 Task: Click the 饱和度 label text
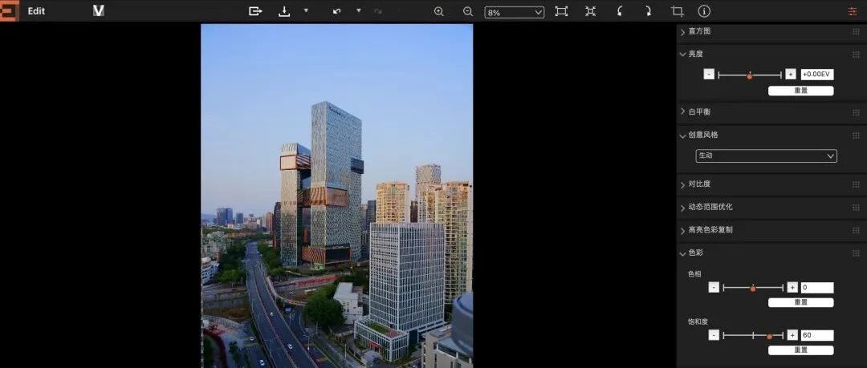(x=698, y=321)
